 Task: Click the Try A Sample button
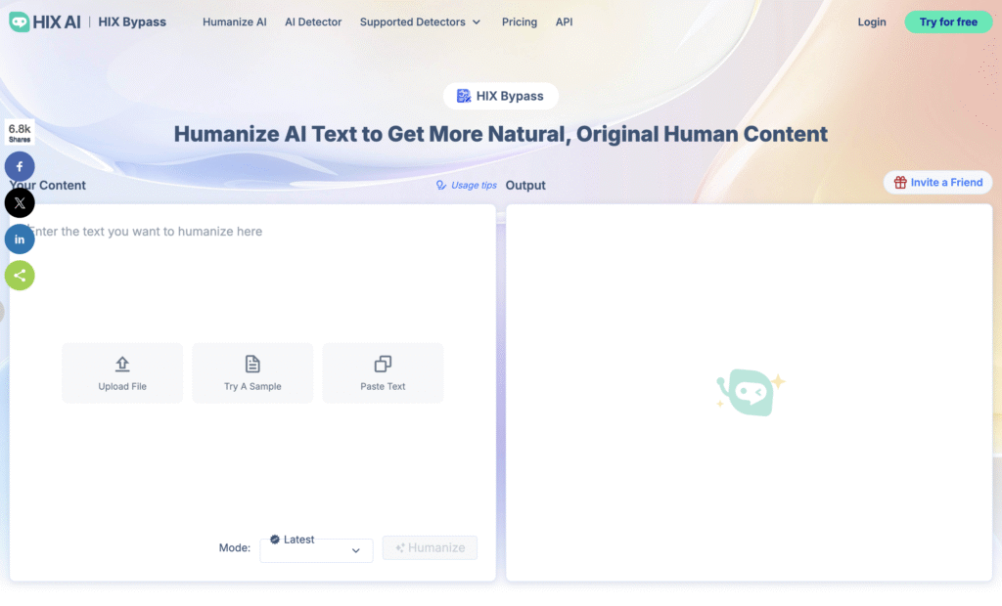(252, 373)
